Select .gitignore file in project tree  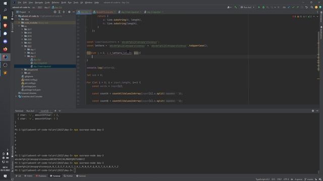(x=28, y=76)
